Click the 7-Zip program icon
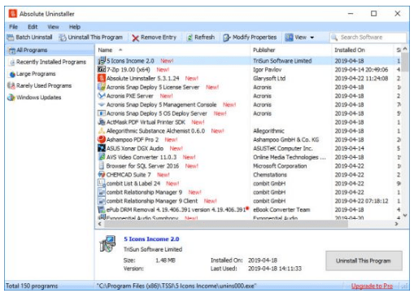 tap(102, 69)
